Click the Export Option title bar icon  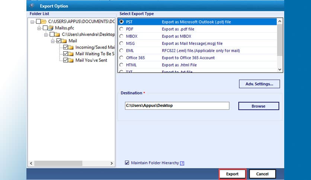pyautogui.click(x=32, y=6)
